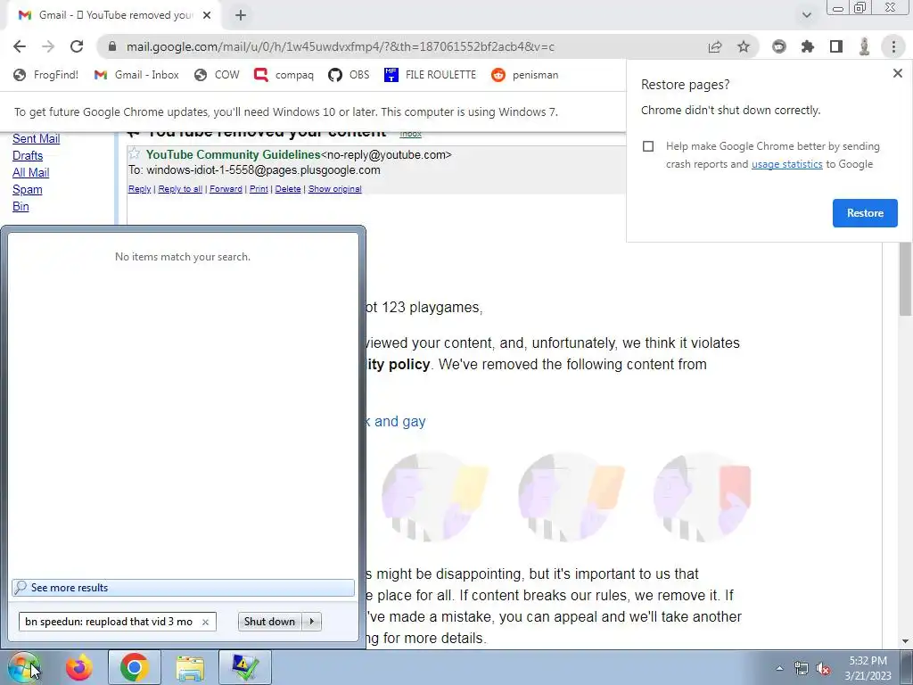This screenshot has width=913, height=685.
Task: Open the Gmail - Inbox bookmark
Action: [136, 75]
